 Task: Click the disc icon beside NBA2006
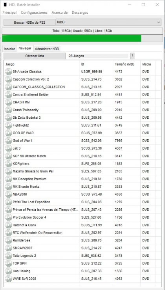tap(9, 195)
